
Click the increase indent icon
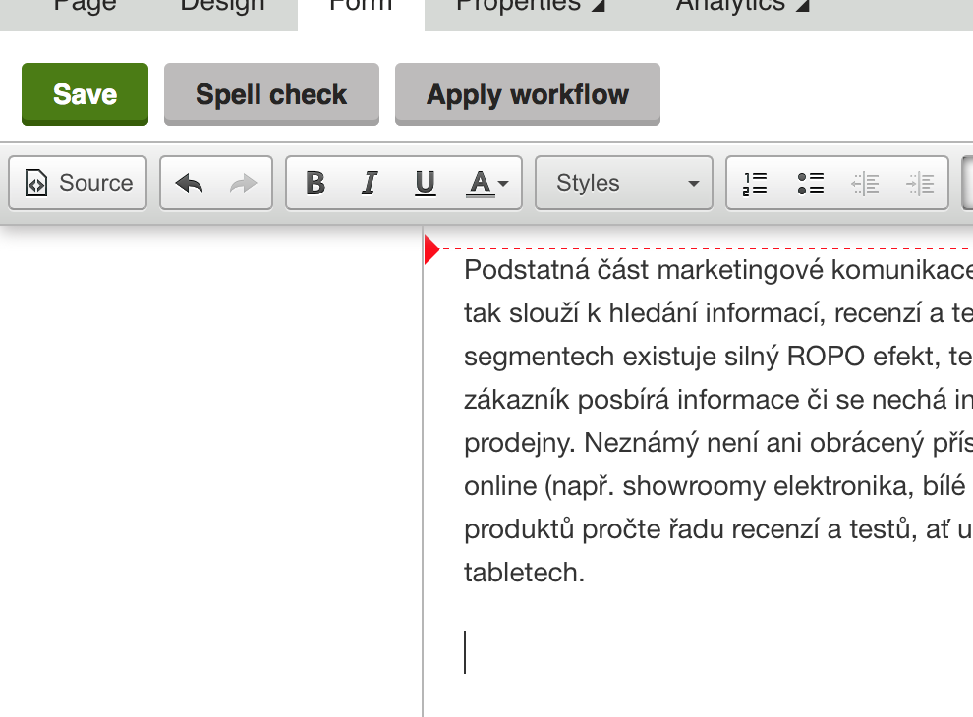pos(920,183)
